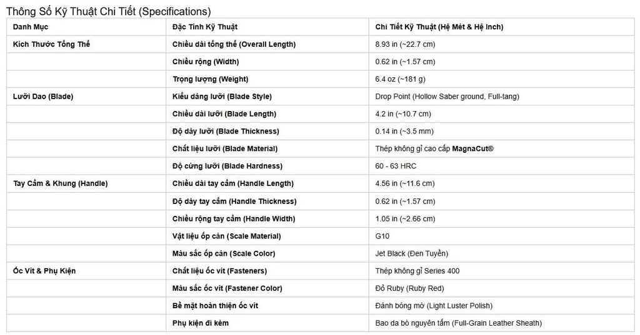Select the Jet Black scale color value
This screenshot has height=335, width=640.
tap(412, 253)
